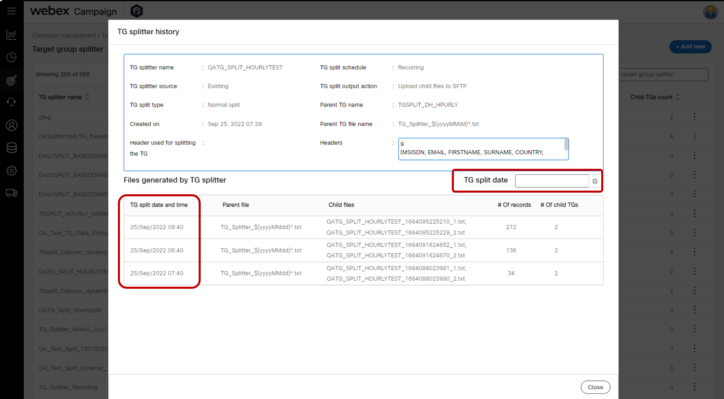
Task: Open the user profile sidebar icon
Action: 11,125
